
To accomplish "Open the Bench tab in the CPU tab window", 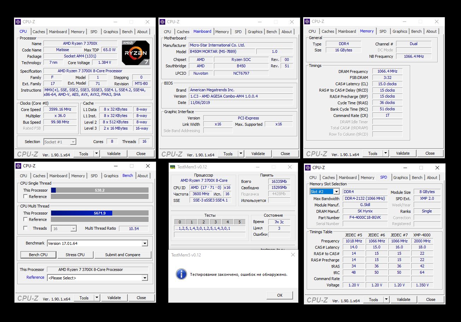I will tap(127, 32).
